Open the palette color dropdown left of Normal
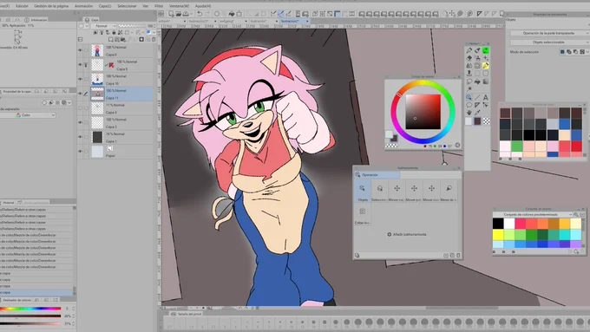 pyautogui.click(x=87, y=26)
